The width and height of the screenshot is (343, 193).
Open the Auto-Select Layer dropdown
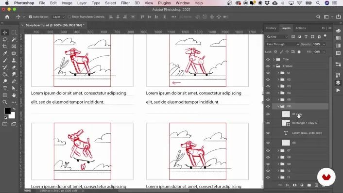[58, 17]
